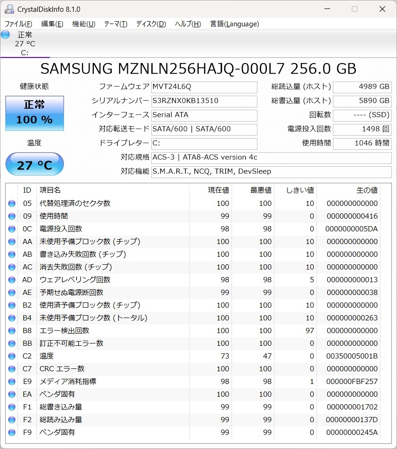
Task: Open the ファイル(F) menu
Action: (x=18, y=24)
